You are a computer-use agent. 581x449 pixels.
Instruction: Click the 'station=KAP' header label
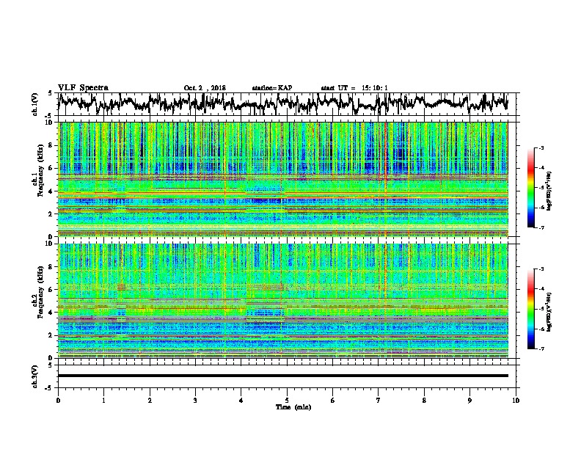(272, 88)
